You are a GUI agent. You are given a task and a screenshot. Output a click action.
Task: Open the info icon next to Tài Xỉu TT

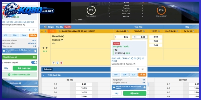coord(144,31)
